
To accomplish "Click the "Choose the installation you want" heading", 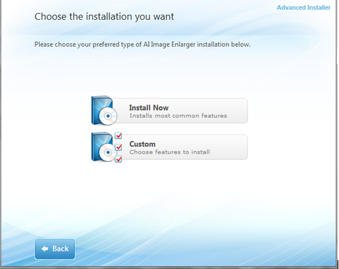I will (x=104, y=17).
